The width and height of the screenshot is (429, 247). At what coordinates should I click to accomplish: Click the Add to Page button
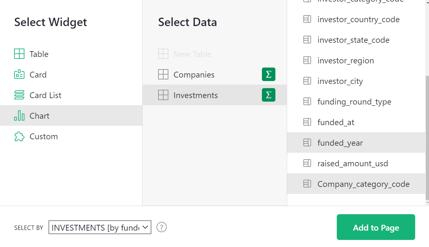pyautogui.click(x=376, y=227)
